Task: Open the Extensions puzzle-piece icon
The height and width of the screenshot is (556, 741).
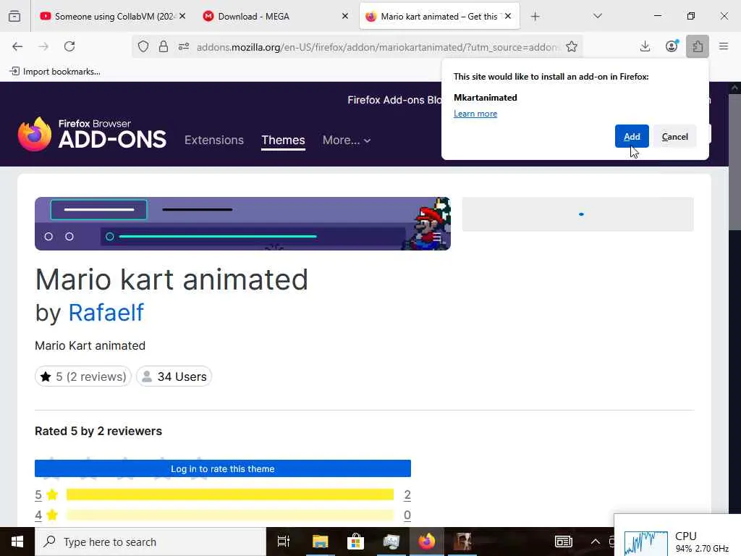Action: 698,46
